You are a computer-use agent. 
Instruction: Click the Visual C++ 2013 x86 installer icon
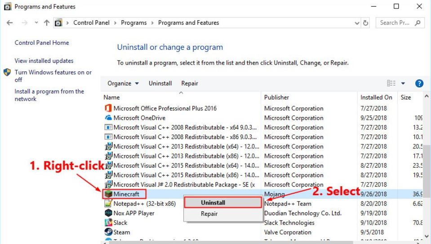click(x=108, y=156)
